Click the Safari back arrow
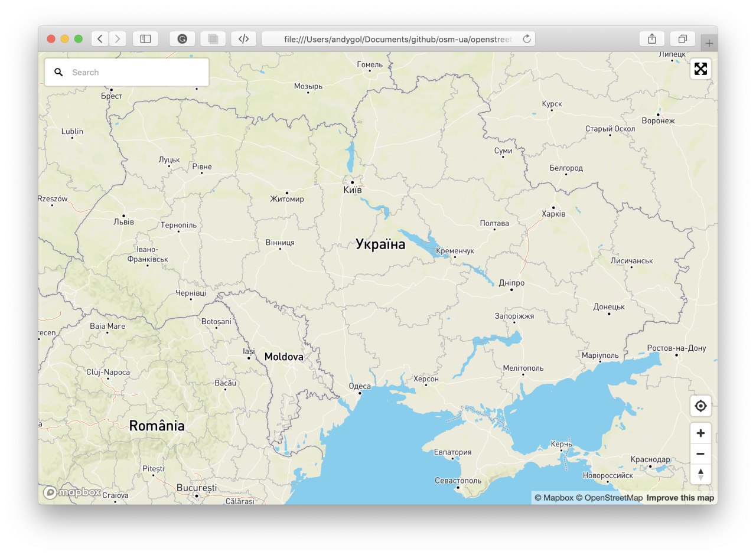This screenshot has height=555, width=756. (x=100, y=39)
